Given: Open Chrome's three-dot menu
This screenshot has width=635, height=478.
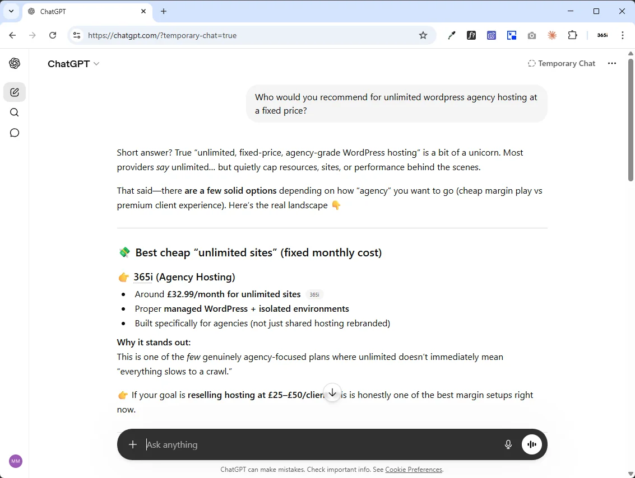Looking at the screenshot, I should pos(623,35).
